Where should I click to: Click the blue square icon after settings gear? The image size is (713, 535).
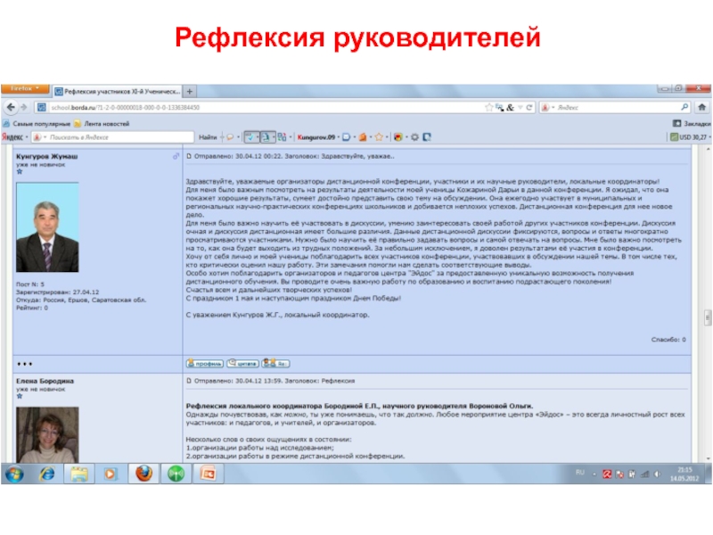tap(427, 137)
